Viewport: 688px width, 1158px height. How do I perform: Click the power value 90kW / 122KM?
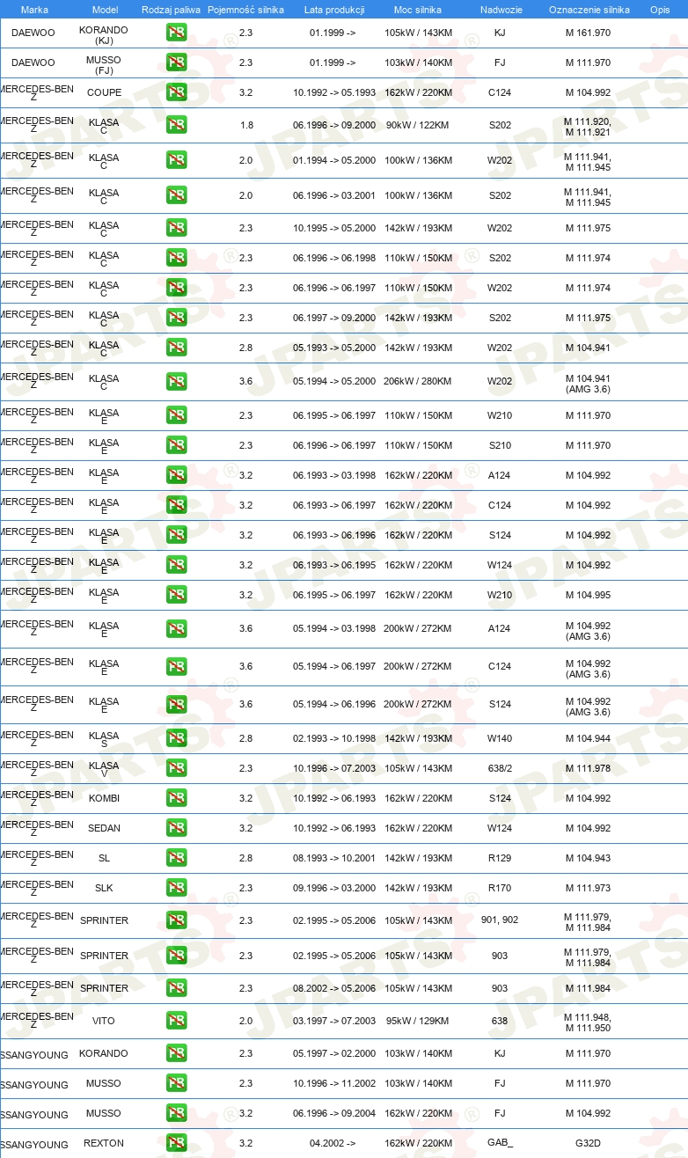click(417, 125)
